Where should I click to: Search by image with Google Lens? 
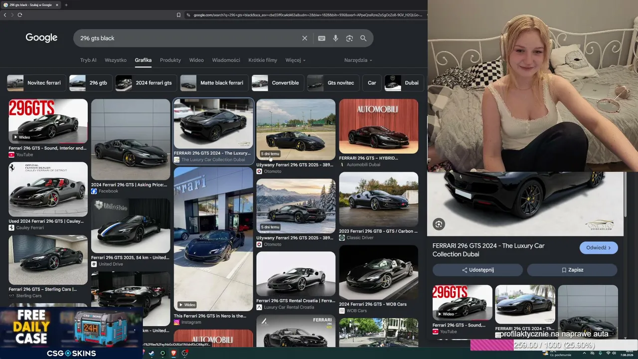click(349, 38)
